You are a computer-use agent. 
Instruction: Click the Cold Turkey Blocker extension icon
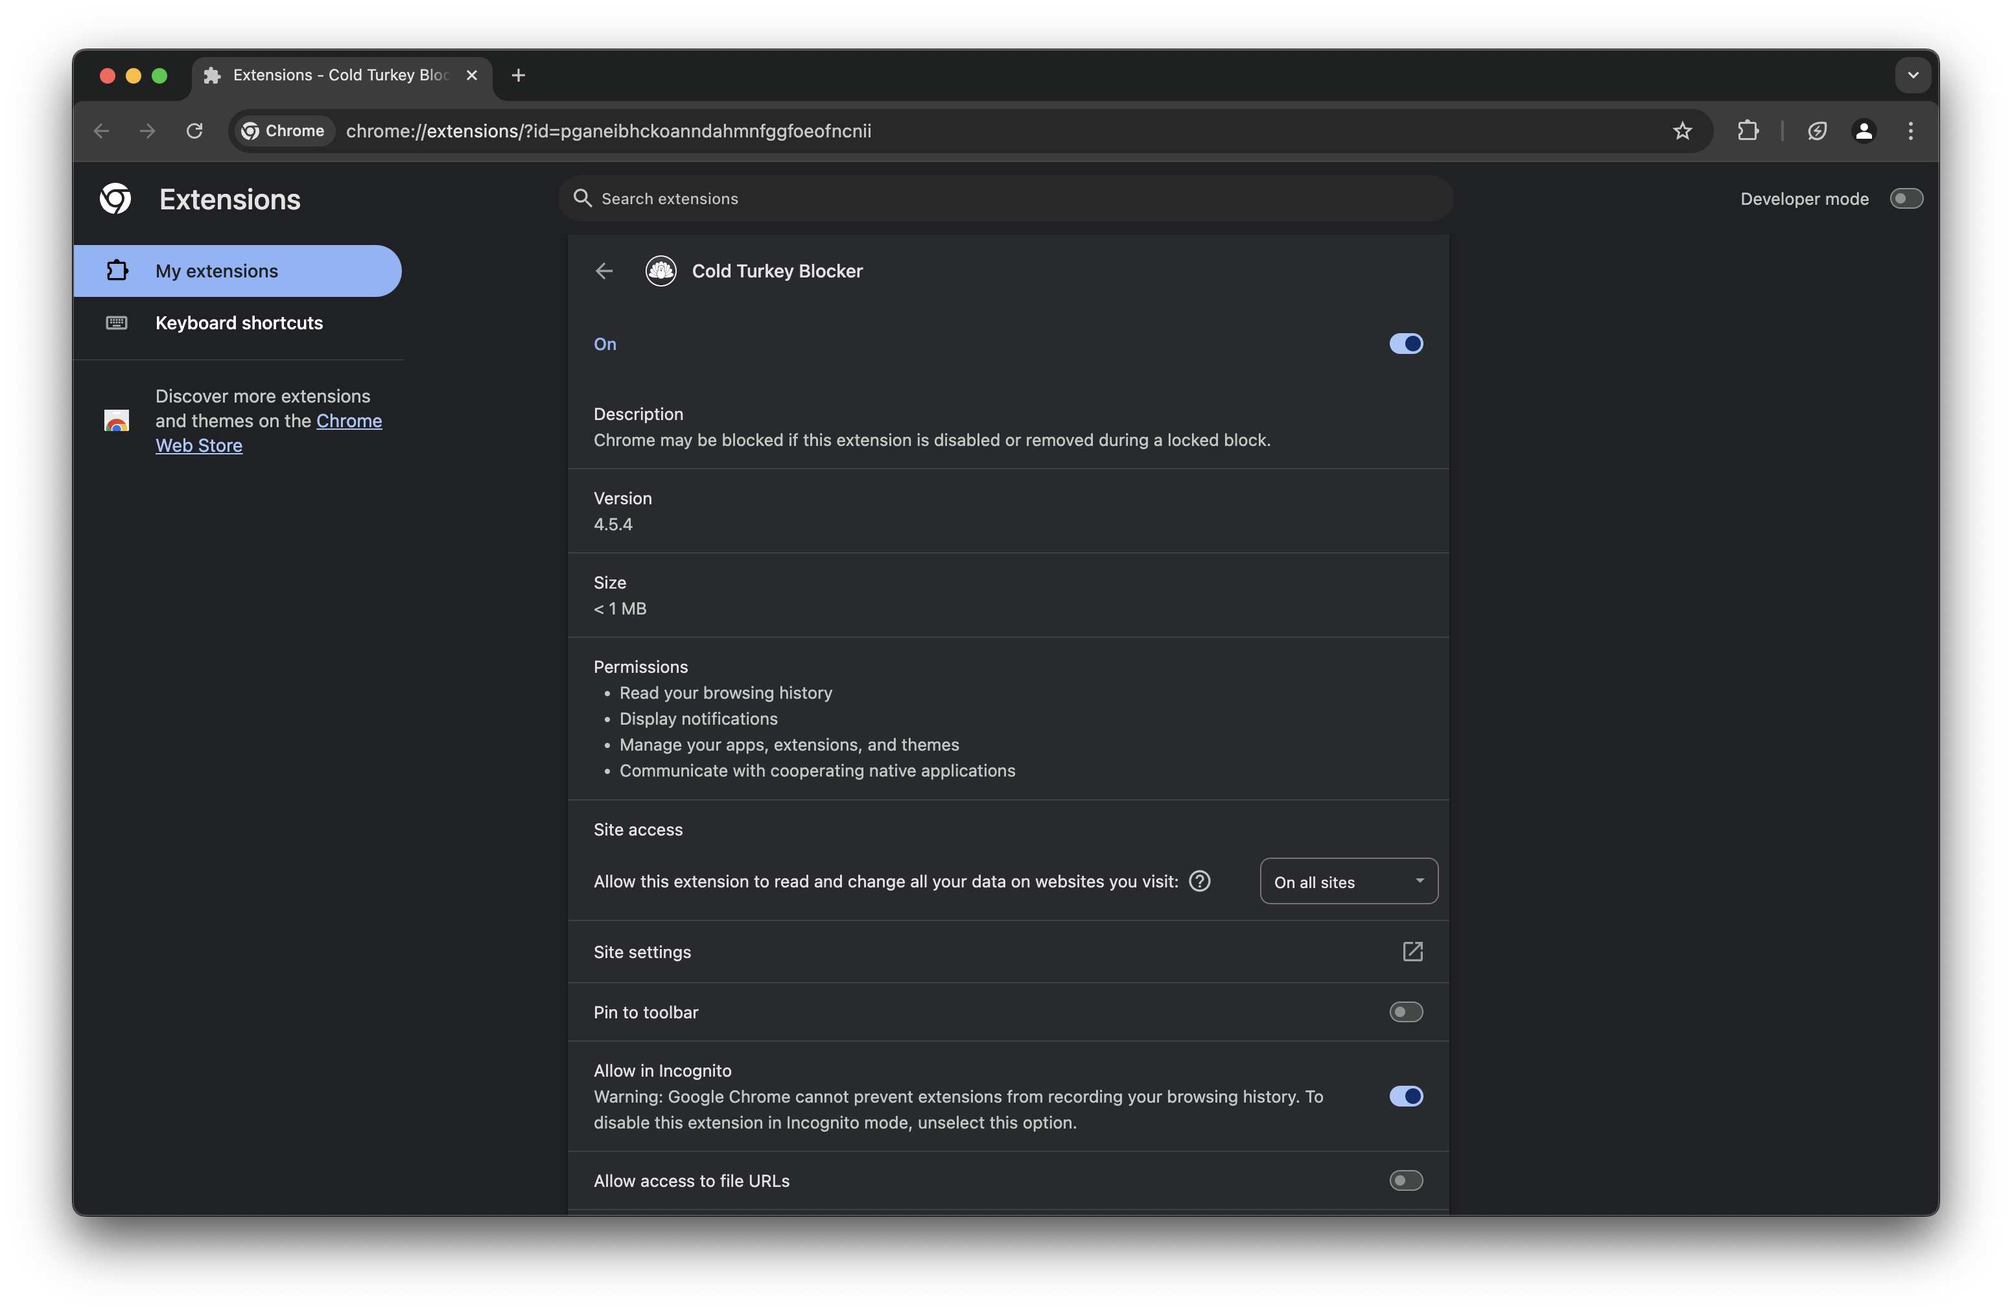(661, 270)
